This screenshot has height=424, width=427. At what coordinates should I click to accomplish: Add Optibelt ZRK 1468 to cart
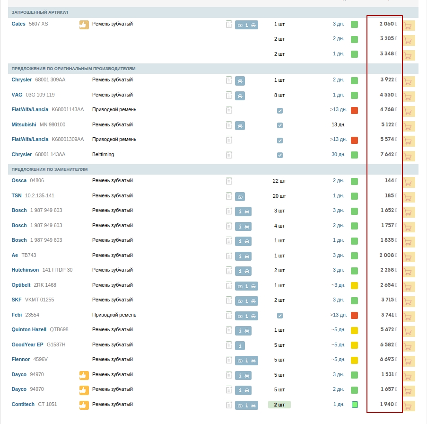(x=409, y=287)
